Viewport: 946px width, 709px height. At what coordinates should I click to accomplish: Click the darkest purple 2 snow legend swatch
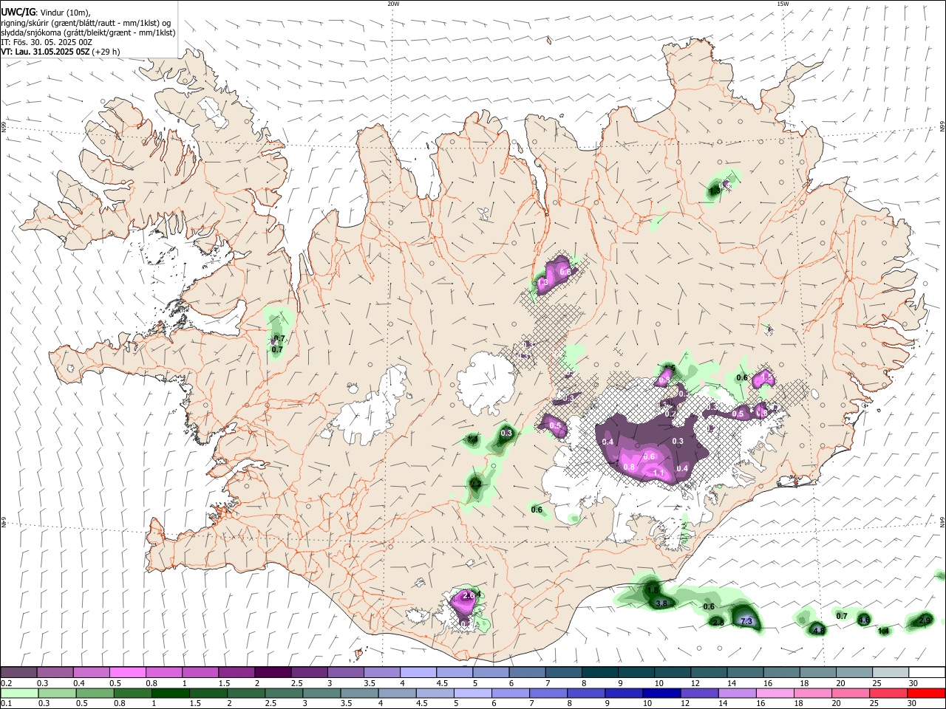pyautogui.click(x=272, y=672)
